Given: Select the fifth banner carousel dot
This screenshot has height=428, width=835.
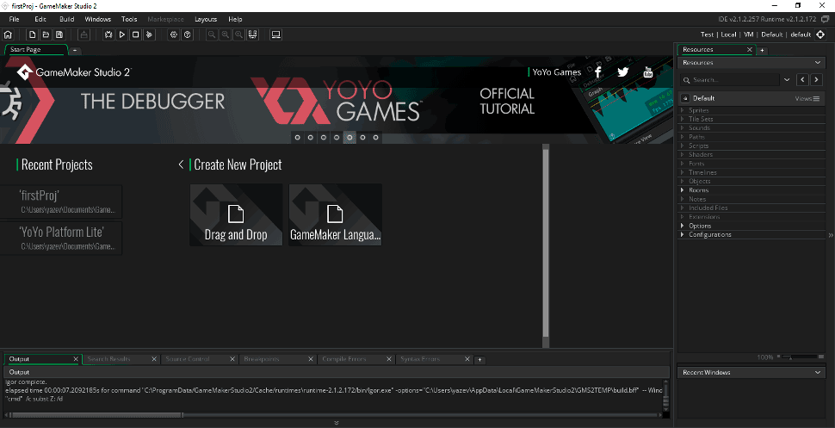Looking at the screenshot, I should coord(349,137).
